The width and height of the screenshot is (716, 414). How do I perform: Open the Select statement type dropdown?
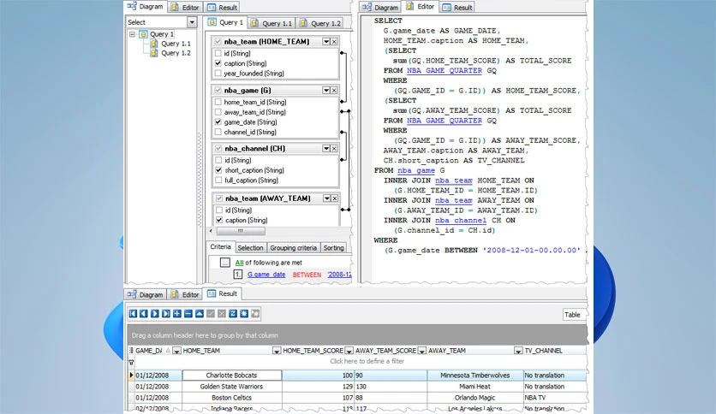tap(192, 22)
